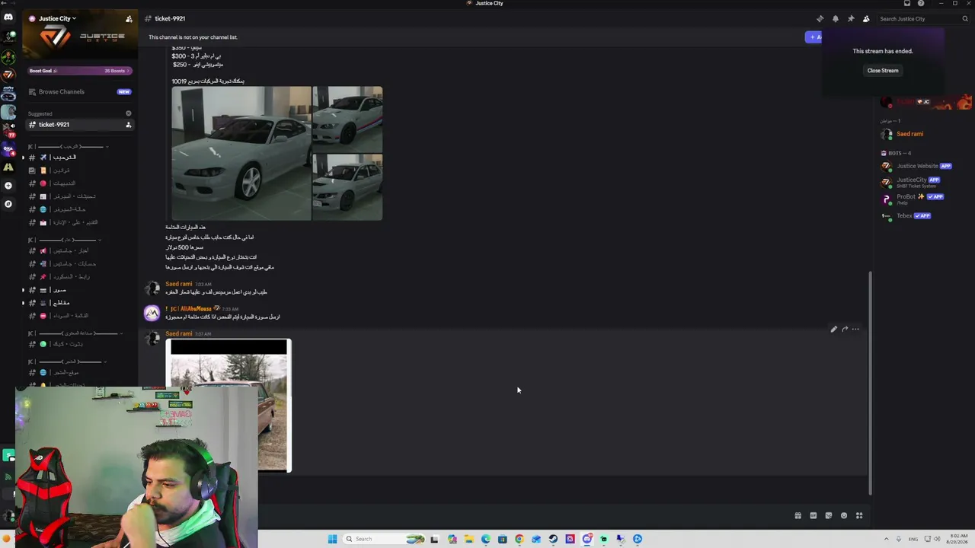Launch Google Chrome from taskbar

(519, 539)
